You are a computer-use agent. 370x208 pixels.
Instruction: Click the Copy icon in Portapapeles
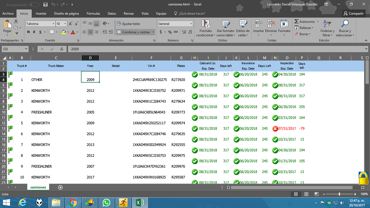[16, 27]
